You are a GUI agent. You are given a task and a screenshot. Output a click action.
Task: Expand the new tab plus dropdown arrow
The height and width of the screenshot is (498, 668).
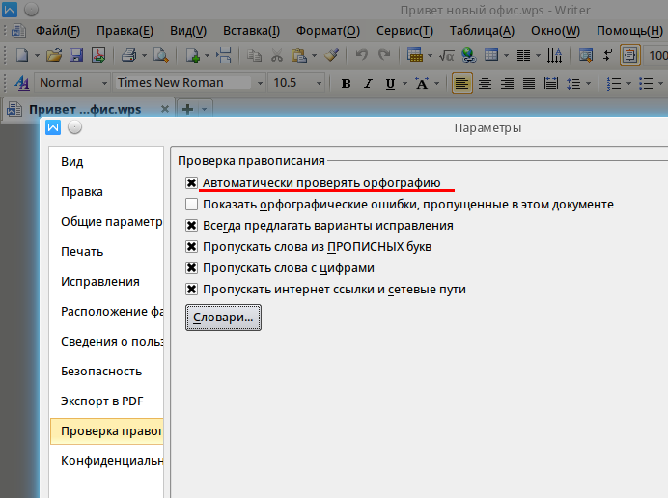[x=205, y=109]
